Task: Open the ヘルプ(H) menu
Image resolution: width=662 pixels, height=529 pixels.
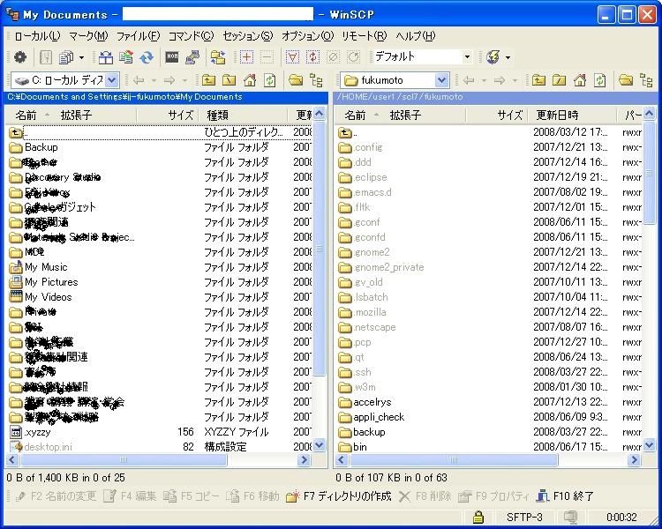Action: pyautogui.click(x=416, y=36)
